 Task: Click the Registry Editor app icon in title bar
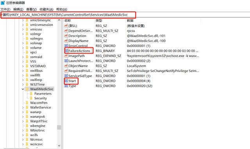click(x=3, y=3)
